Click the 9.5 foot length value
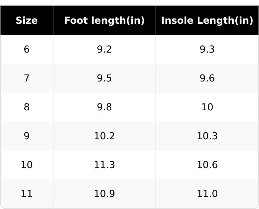Screen dimensions: 259x209 tap(104, 78)
